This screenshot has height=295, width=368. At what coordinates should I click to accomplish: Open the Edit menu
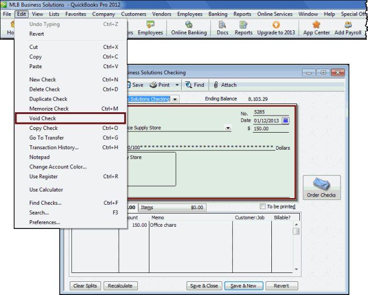[21, 14]
